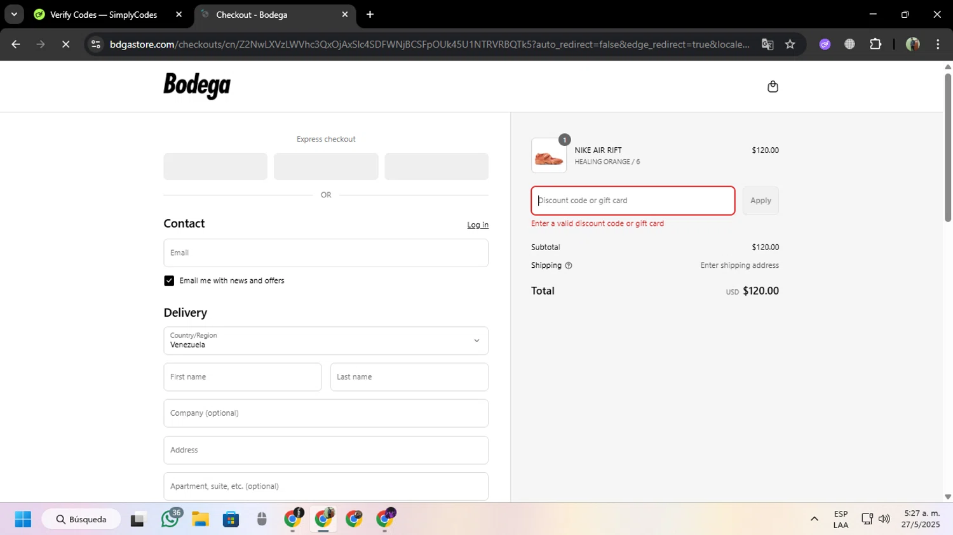Open Microsoft Store from the taskbar
This screenshot has width=953, height=535.
coord(231,519)
